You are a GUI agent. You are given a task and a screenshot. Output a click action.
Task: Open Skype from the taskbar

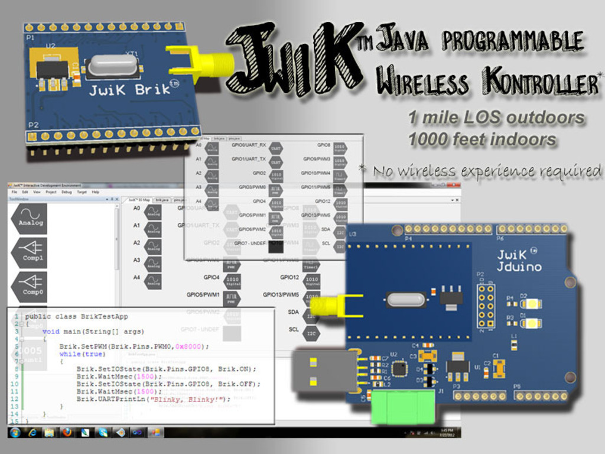coord(103,432)
